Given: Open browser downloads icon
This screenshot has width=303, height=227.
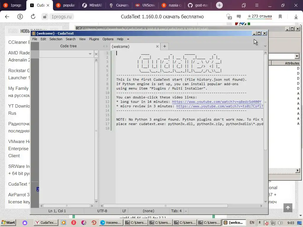Looking at the screenshot, I should click(x=296, y=17).
